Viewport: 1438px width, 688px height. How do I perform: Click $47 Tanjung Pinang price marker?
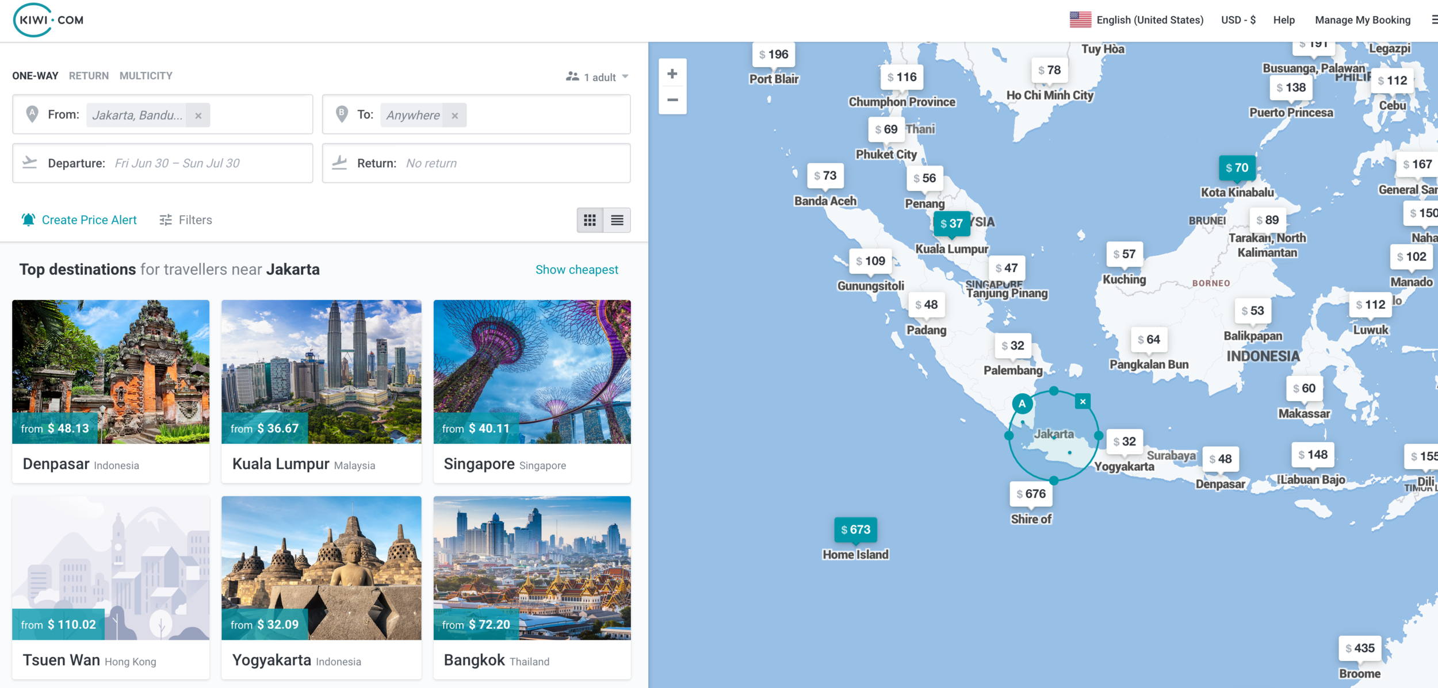coord(1006,268)
